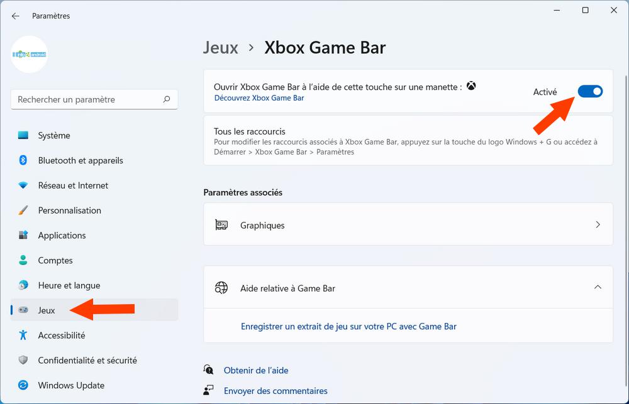Click the Aide relative globe icon
629x404 pixels.
point(221,288)
